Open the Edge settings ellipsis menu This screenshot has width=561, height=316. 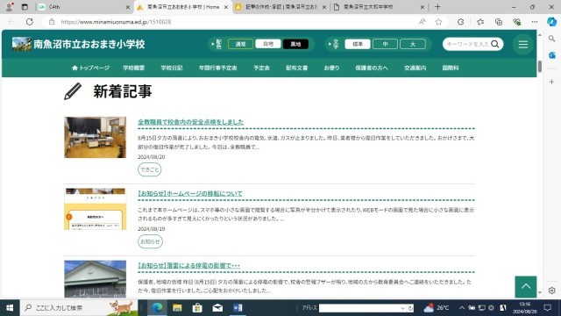point(534,22)
